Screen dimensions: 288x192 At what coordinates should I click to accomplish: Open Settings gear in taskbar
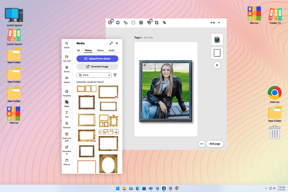[x=170, y=188]
